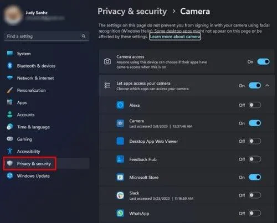Screen dimensions: 277x223
Task: Click Desktop App Web Viewer label
Action: coord(153,141)
